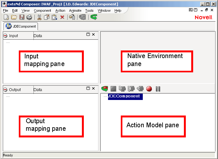218x159 pixels.
Task: Open the View menu
Action: point(25,10)
